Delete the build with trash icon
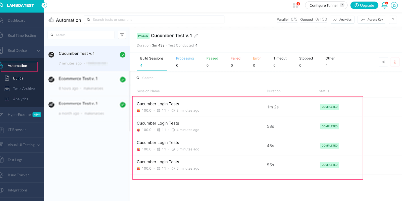 click(x=395, y=62)
